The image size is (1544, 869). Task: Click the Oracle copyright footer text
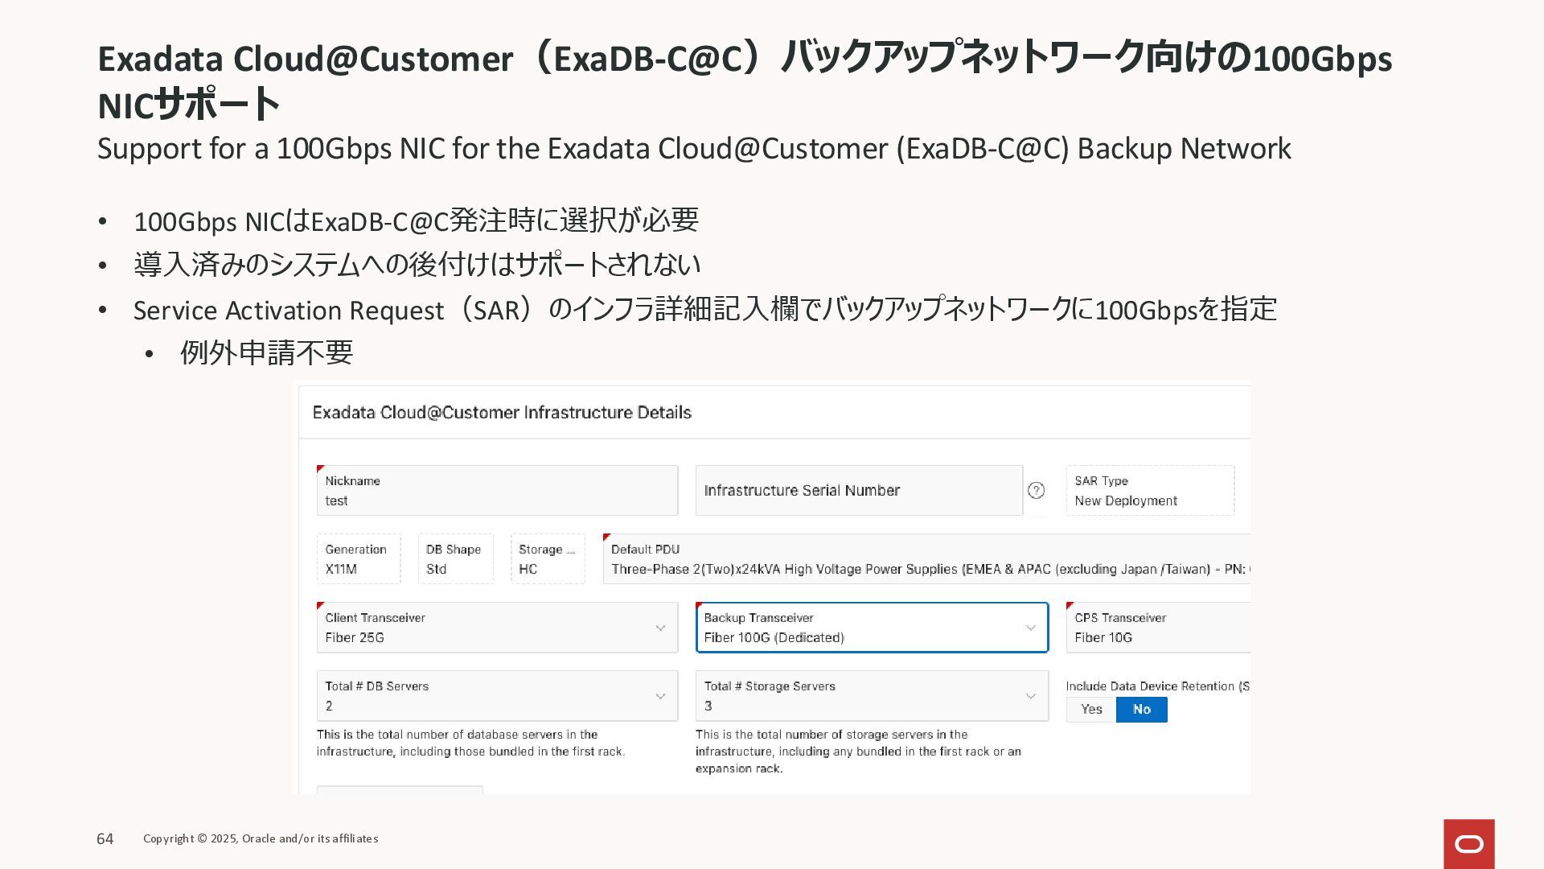tap(261, 838)
